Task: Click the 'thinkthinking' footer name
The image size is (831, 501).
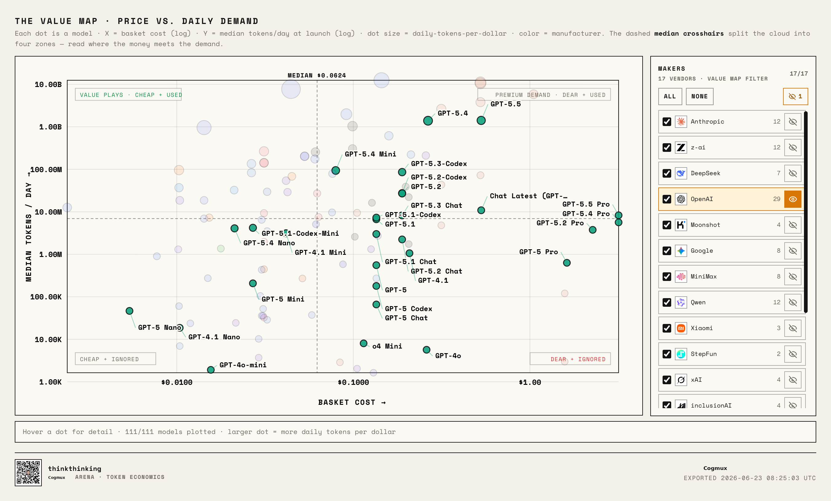Action: point(75,468)
